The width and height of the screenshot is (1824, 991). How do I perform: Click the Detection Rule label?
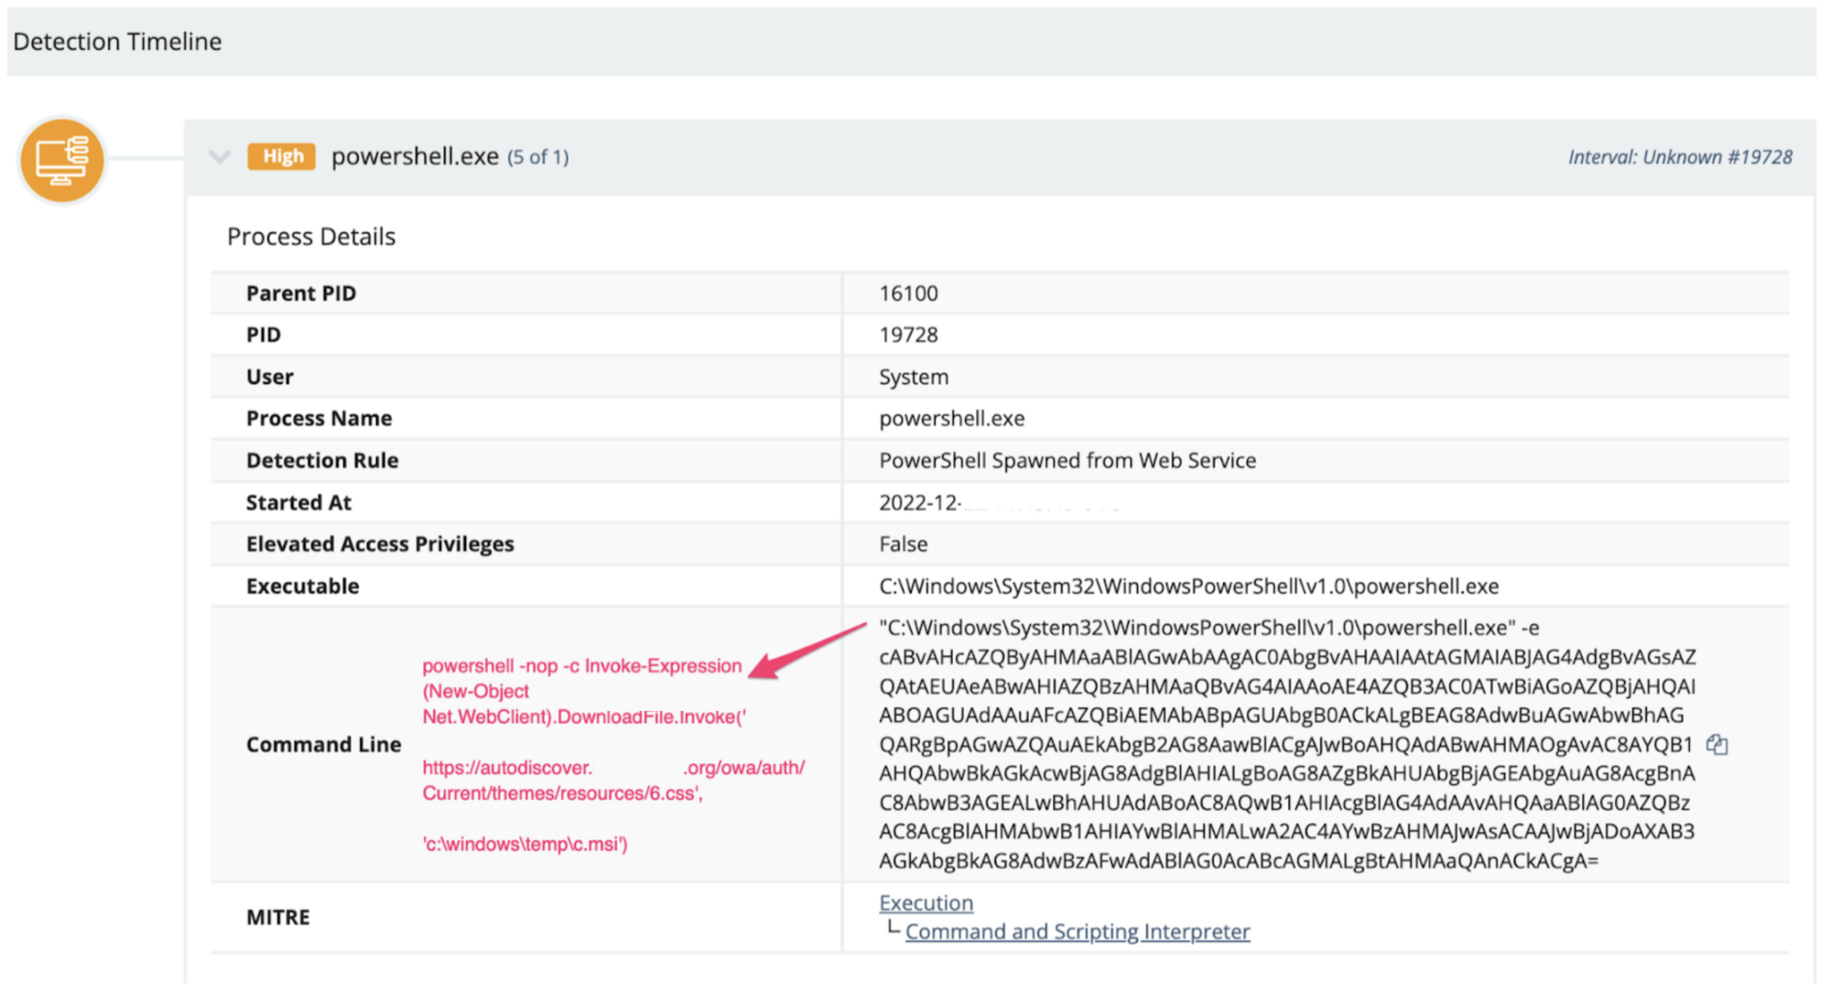point(322,460)
